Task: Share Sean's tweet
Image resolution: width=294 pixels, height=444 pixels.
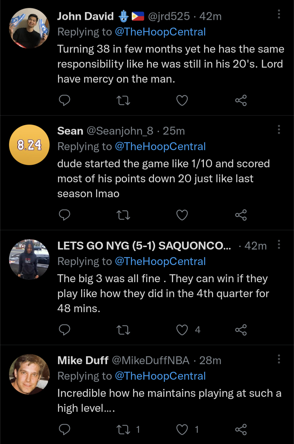Action: tap(241, 215)
